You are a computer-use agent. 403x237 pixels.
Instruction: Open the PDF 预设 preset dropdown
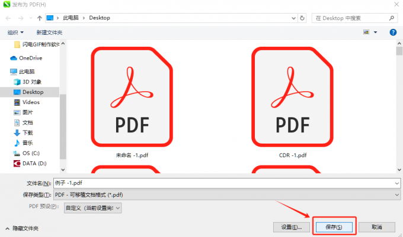point(93,208)
